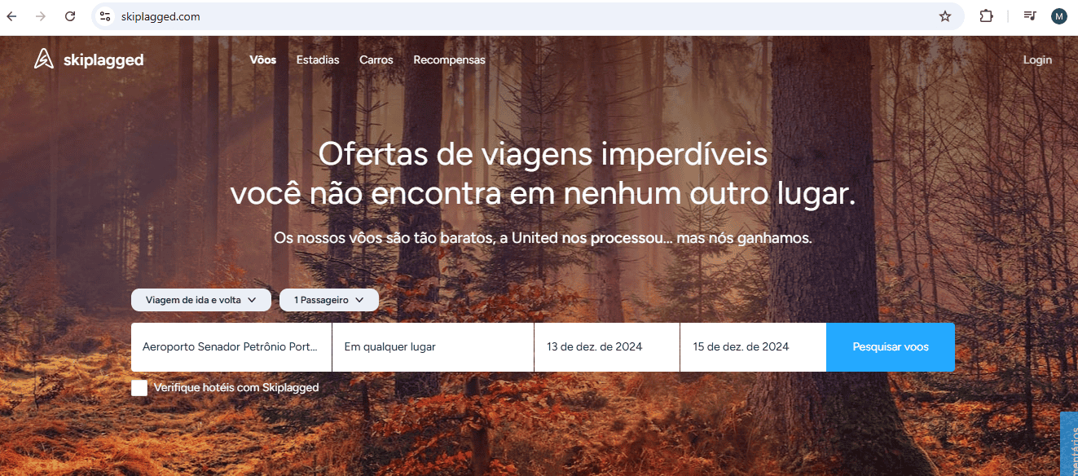Image resolution: width=1078 pixels, height=476 pixels.
Task: Bookmark this page with star icon
Action: 945,16
